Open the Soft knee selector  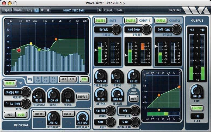[105, 122]
